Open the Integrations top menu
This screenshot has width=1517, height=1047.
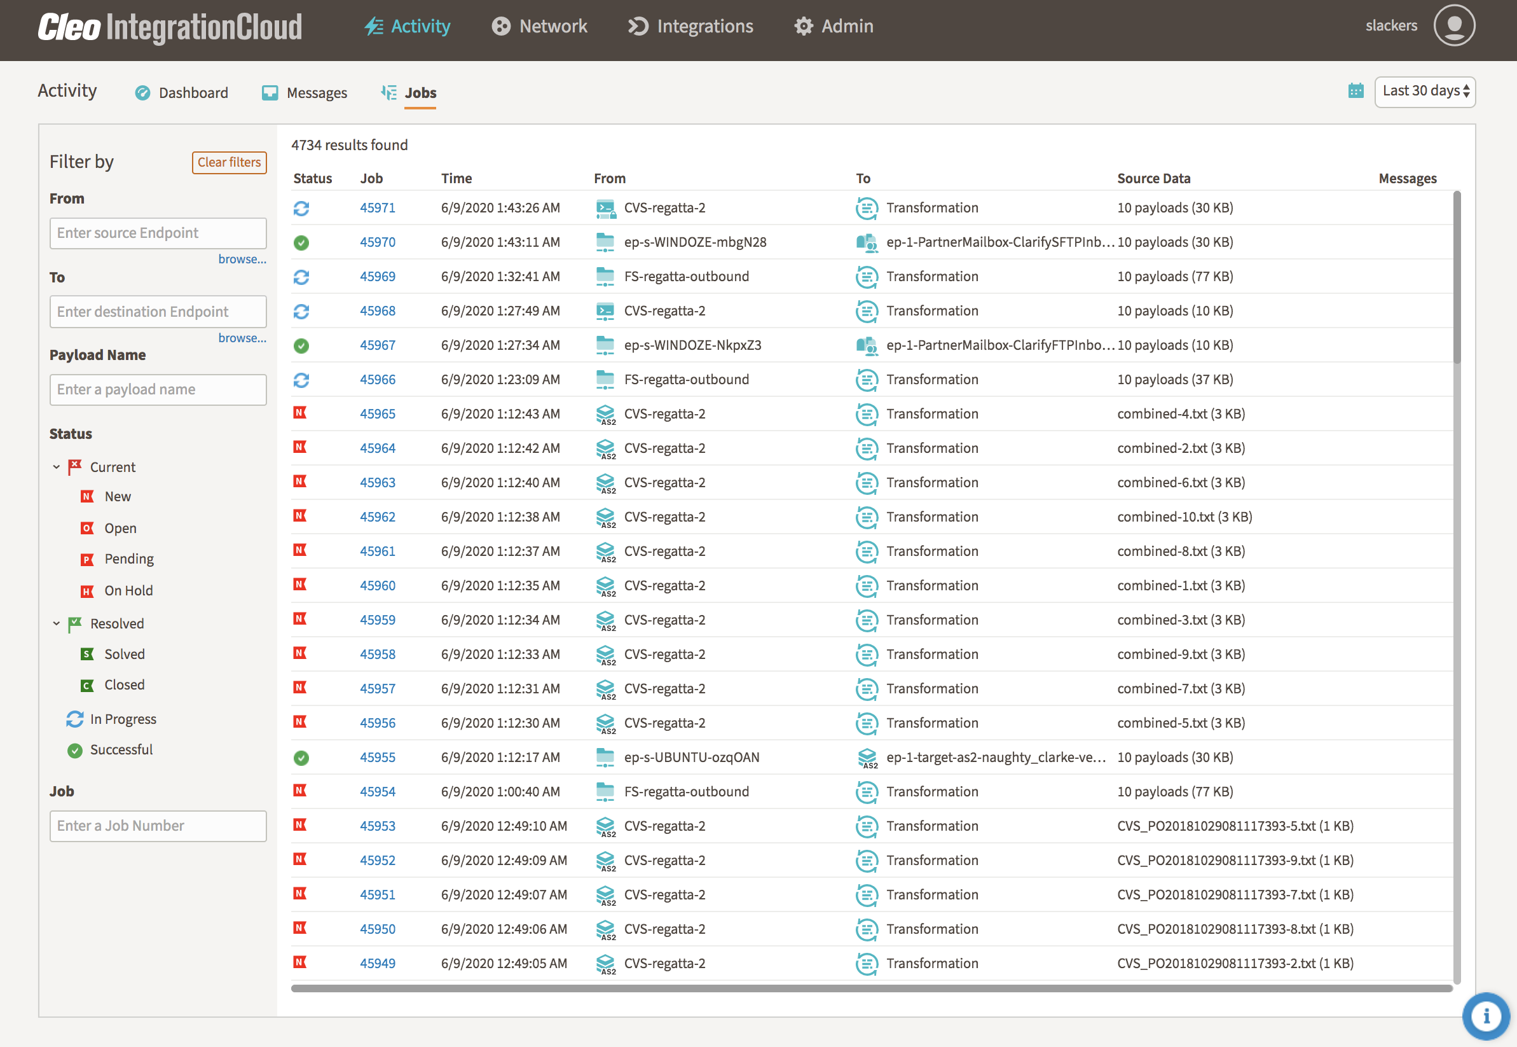coord(690,26)
